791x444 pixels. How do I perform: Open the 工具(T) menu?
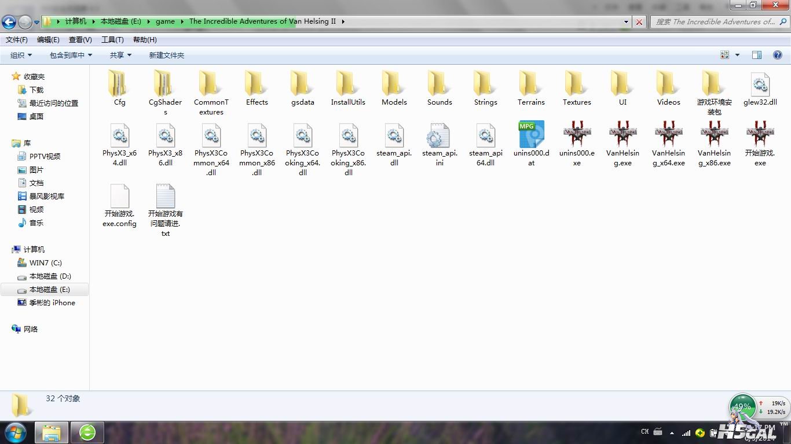tap(112, 40)
